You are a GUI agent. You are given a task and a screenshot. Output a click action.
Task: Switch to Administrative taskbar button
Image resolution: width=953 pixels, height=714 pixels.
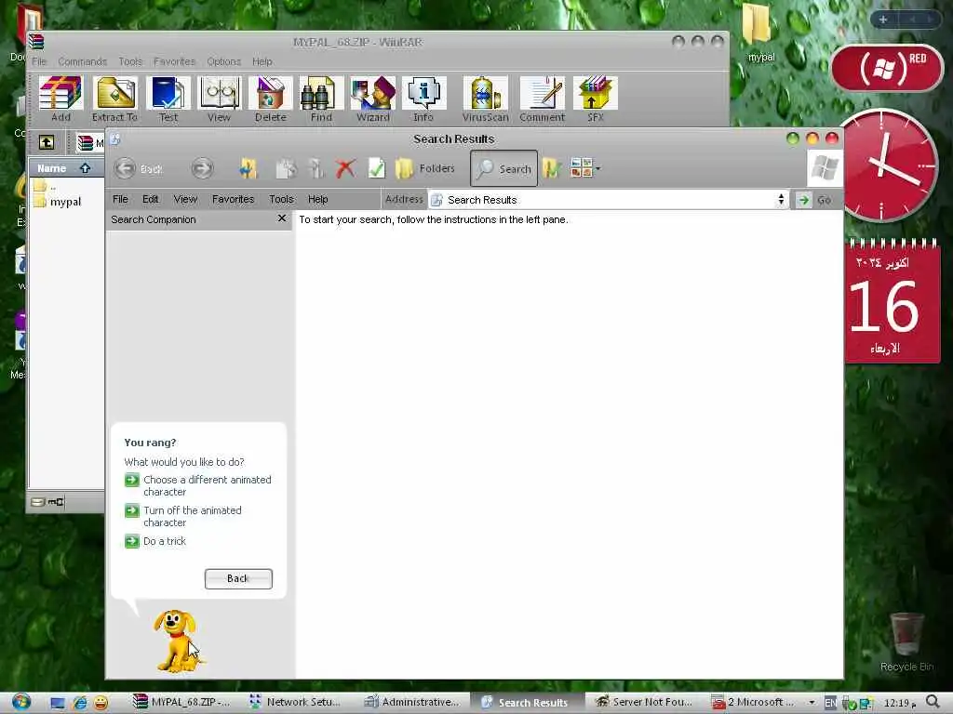click(412, 702)
